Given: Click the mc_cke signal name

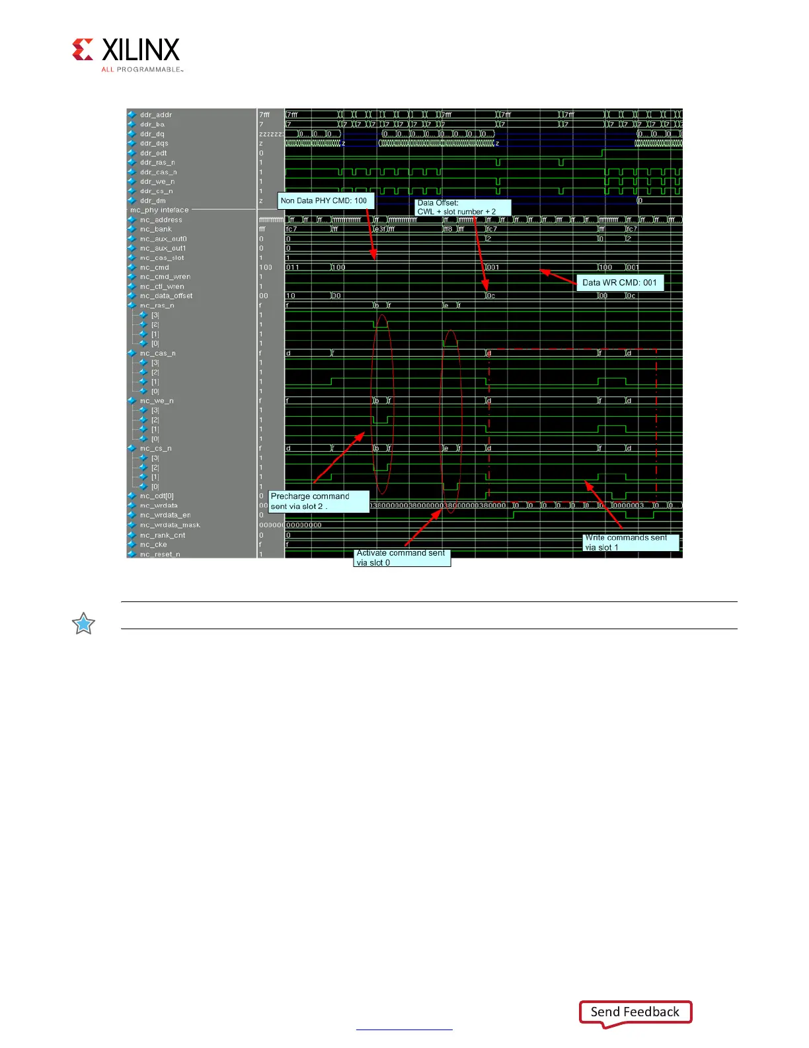Looking at the screenshot, I should (153, 545).
